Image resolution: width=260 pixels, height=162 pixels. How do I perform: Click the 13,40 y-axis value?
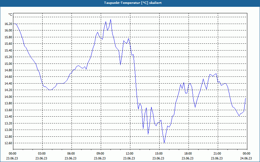(x=8, y=117)
